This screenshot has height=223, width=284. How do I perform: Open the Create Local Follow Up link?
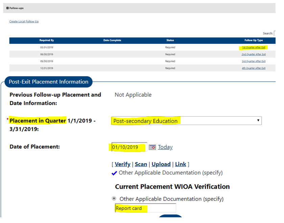coord(24,22)
